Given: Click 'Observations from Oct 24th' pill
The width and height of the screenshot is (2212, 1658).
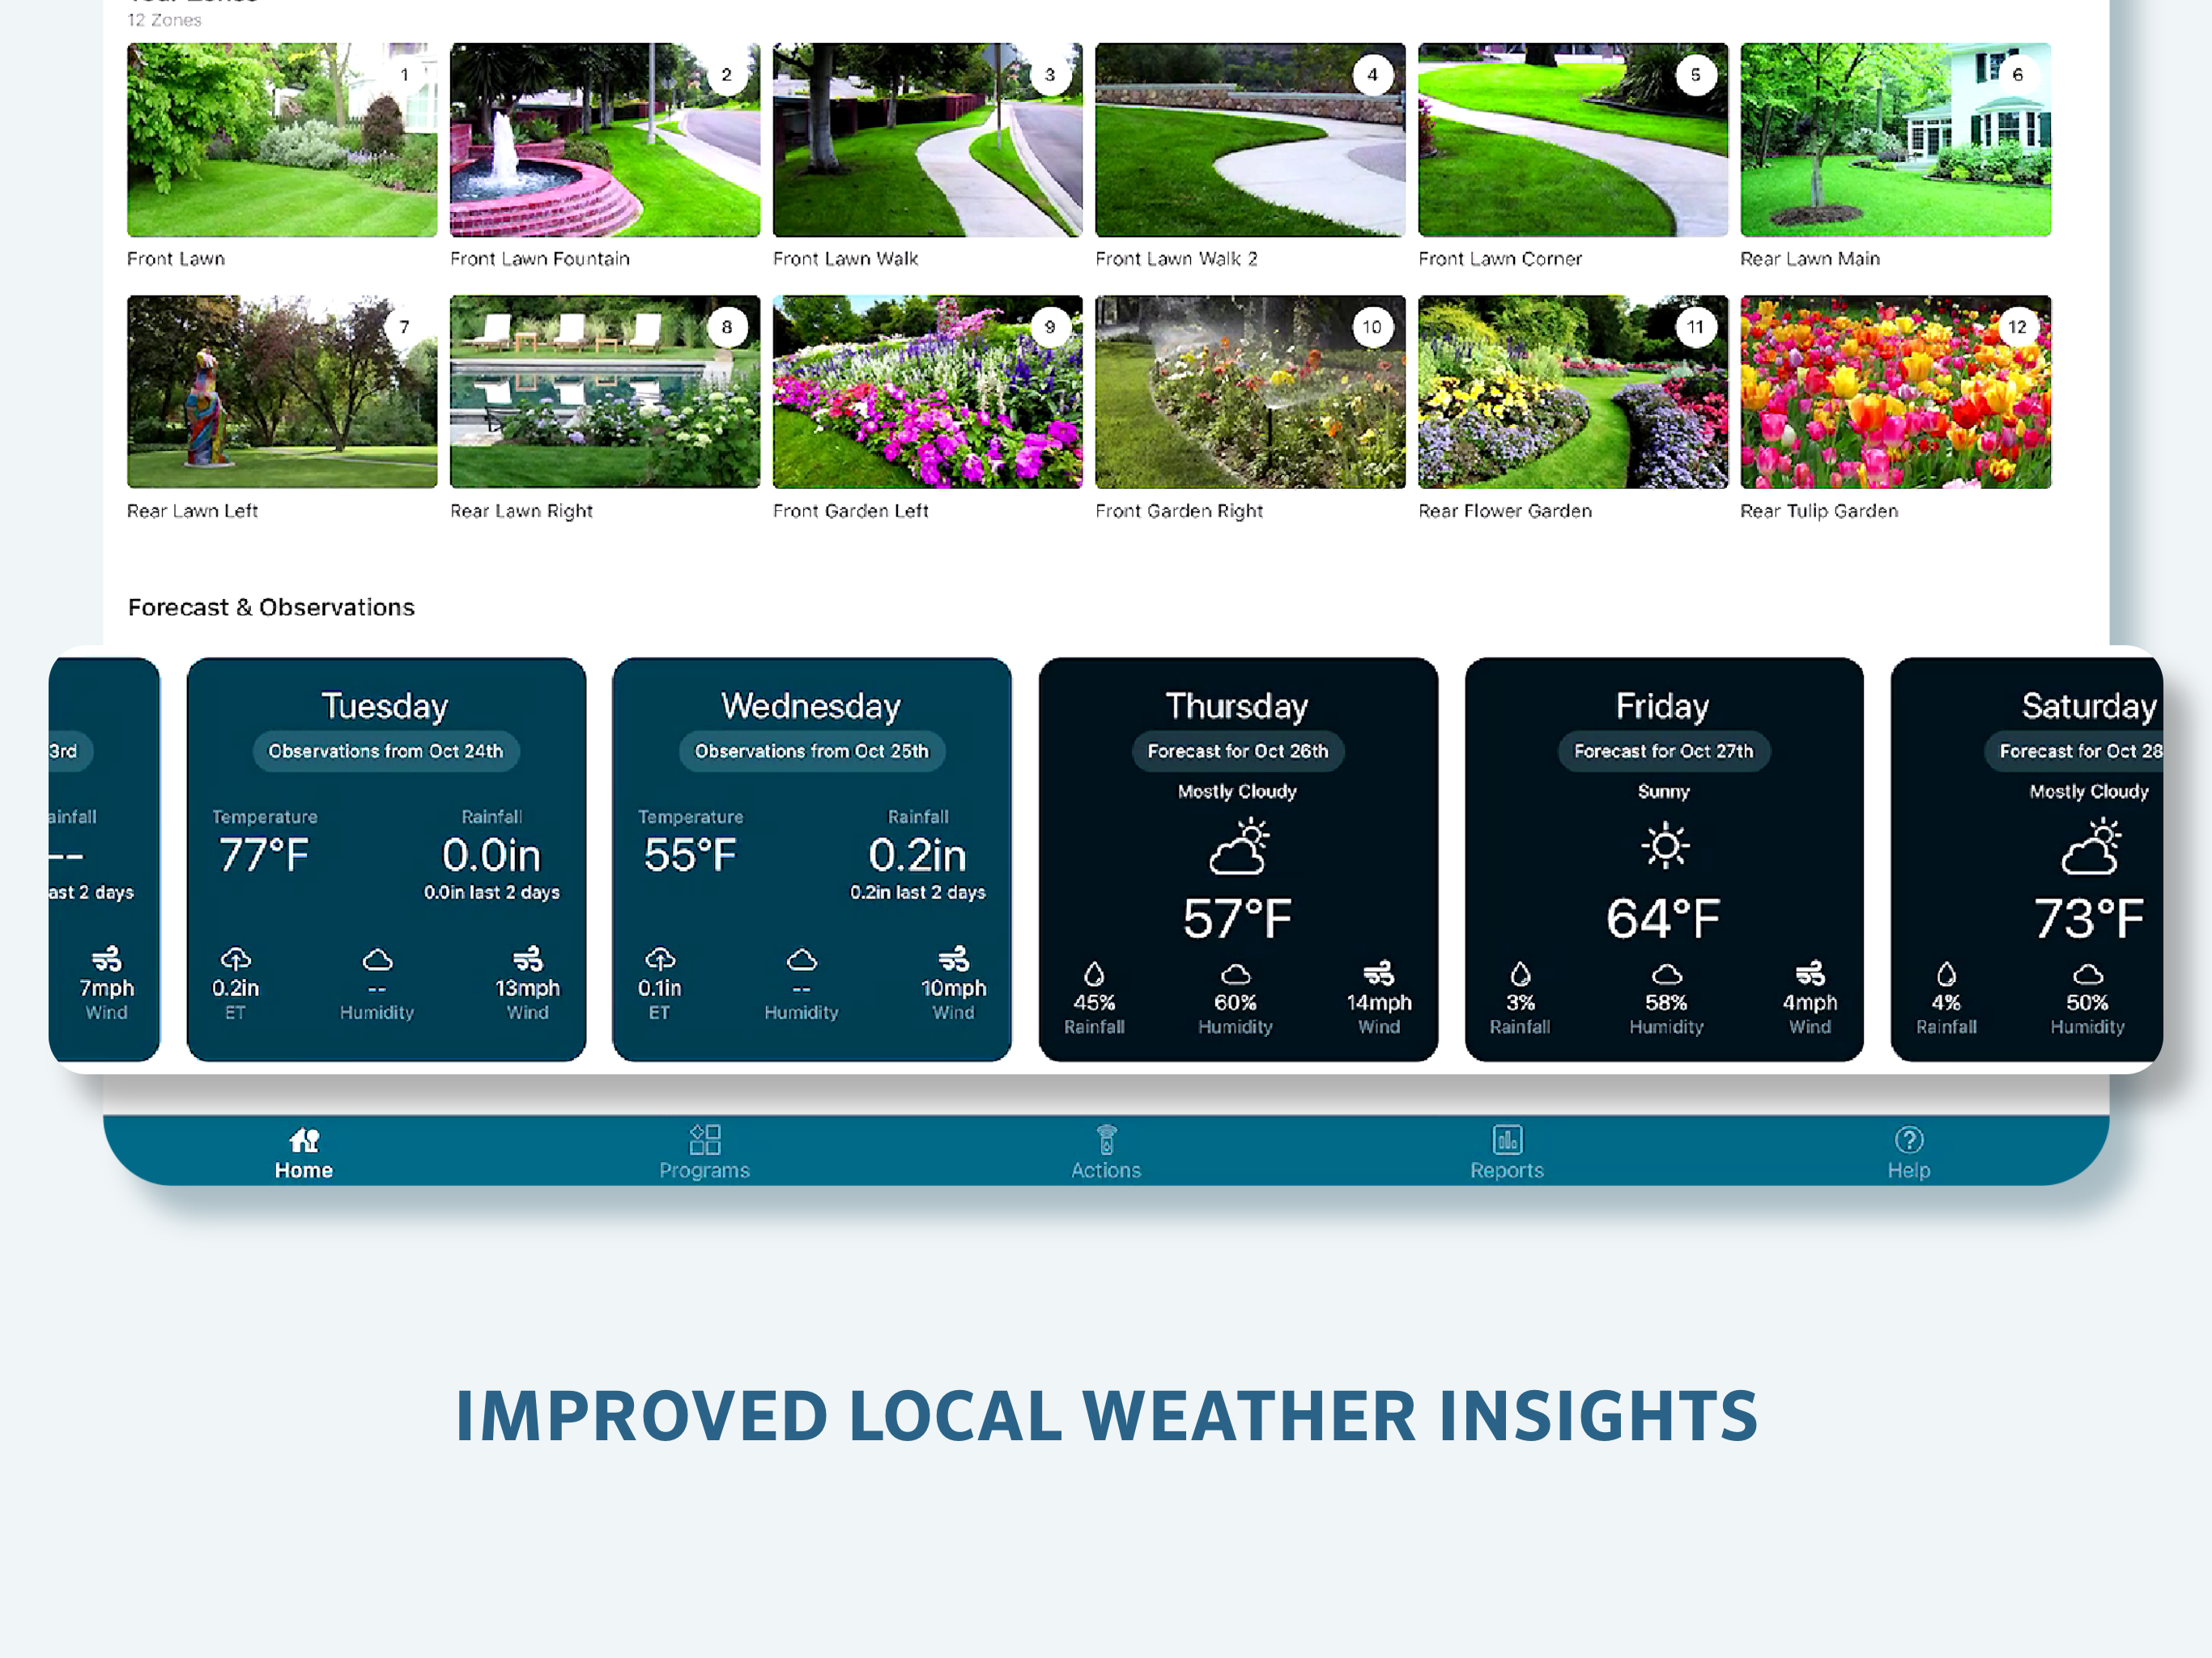Looking at the screenshot, I should click(x=386, y=751).
